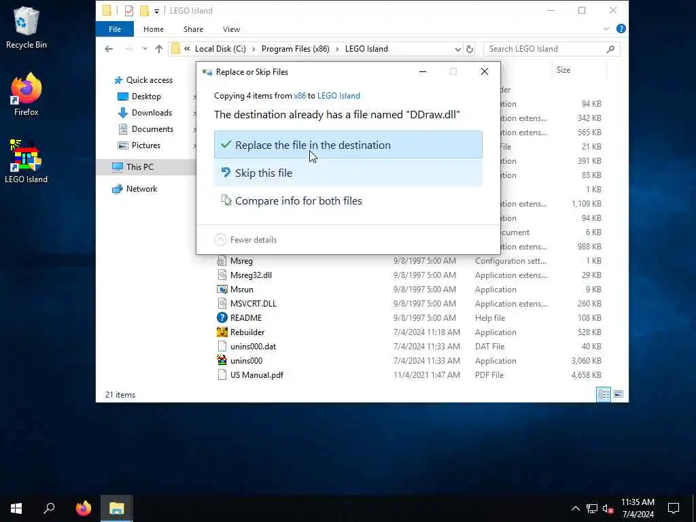Open the Recycle Bin desktop icon
696x522 pixels.
[27, 27]
